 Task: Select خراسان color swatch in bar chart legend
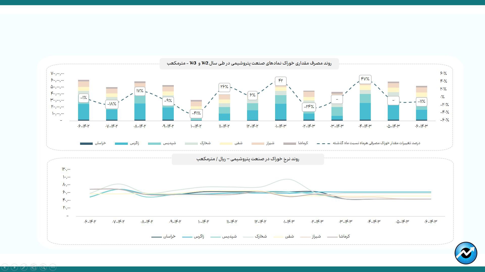86,144
